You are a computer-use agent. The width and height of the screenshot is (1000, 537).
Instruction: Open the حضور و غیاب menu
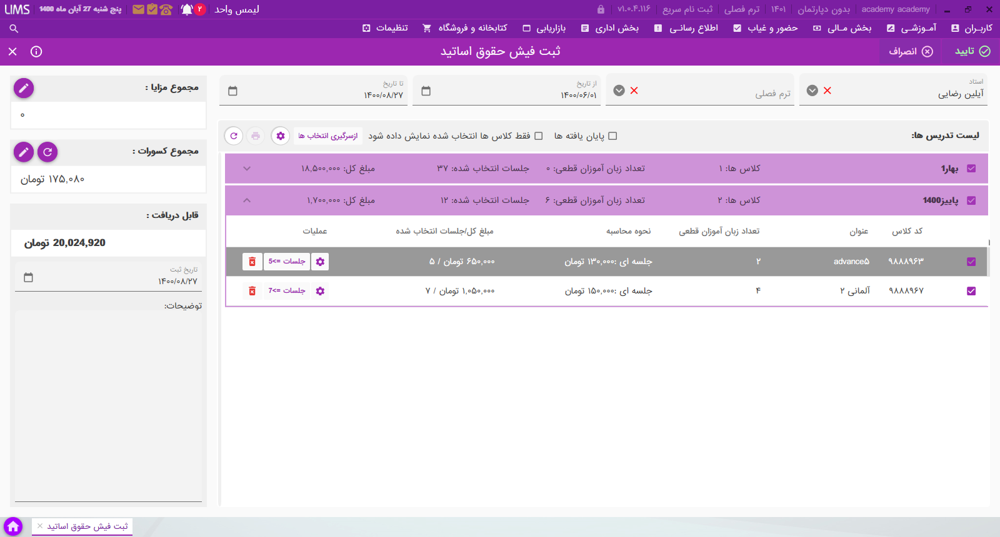pos(766,28)
